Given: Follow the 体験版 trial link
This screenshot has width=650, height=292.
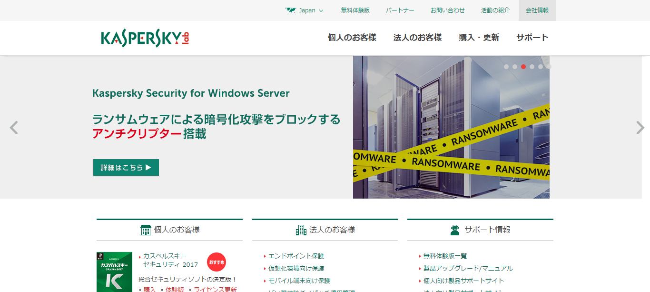Looking at the screenshot, I should (x=175, y=289).
